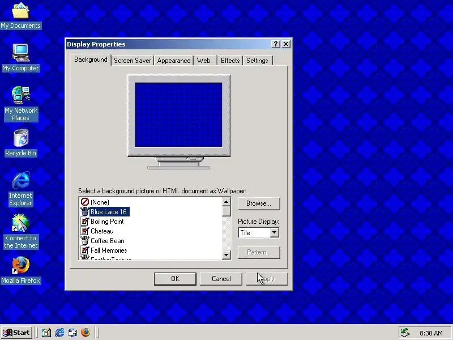Open My Network Places icon

click(x=21, y=104)
